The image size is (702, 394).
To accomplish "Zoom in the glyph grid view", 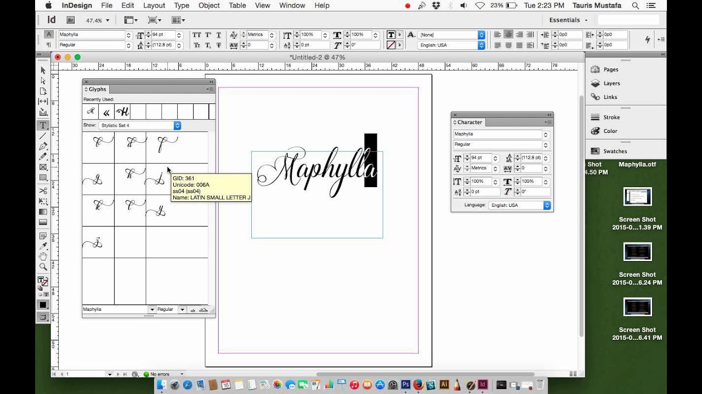I will tap(203, 310).
